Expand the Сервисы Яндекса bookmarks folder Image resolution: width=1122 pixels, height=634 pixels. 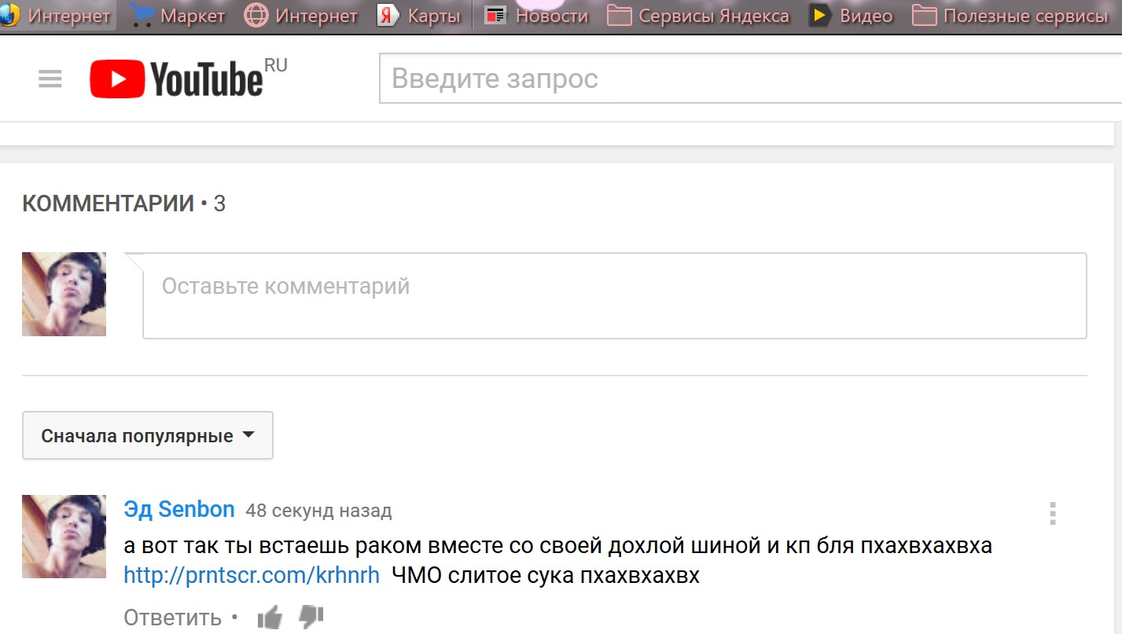[698, 16]
